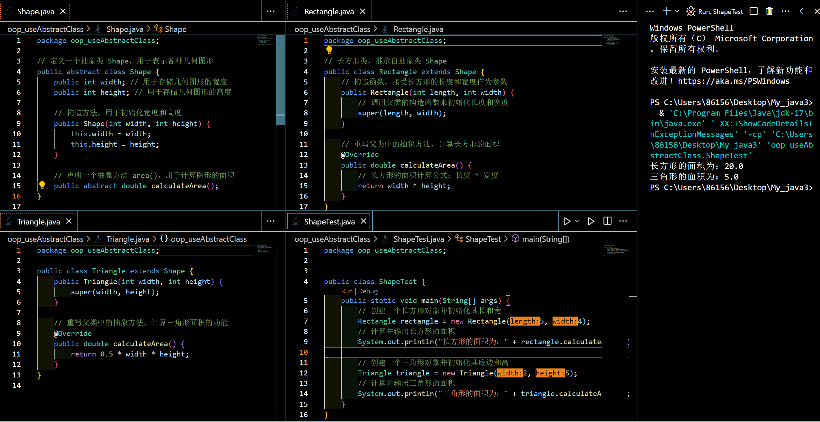Viewport: 820px width, 422px height.
Task: Close the terminal panel
Action: coord(817,11)
